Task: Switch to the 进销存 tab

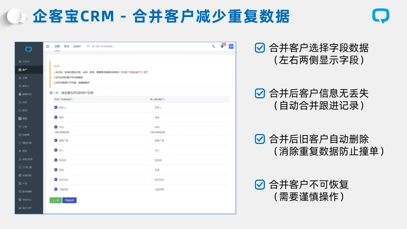Action: pyautogui.click(x=77, y=46)
